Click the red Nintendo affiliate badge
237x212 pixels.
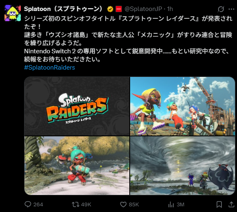point(119,9)
